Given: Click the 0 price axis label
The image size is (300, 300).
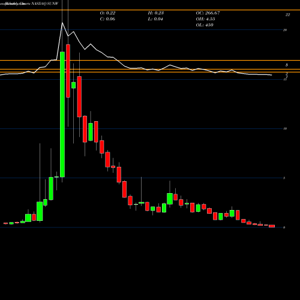Looking at the screenshot, I should [284, 227].
